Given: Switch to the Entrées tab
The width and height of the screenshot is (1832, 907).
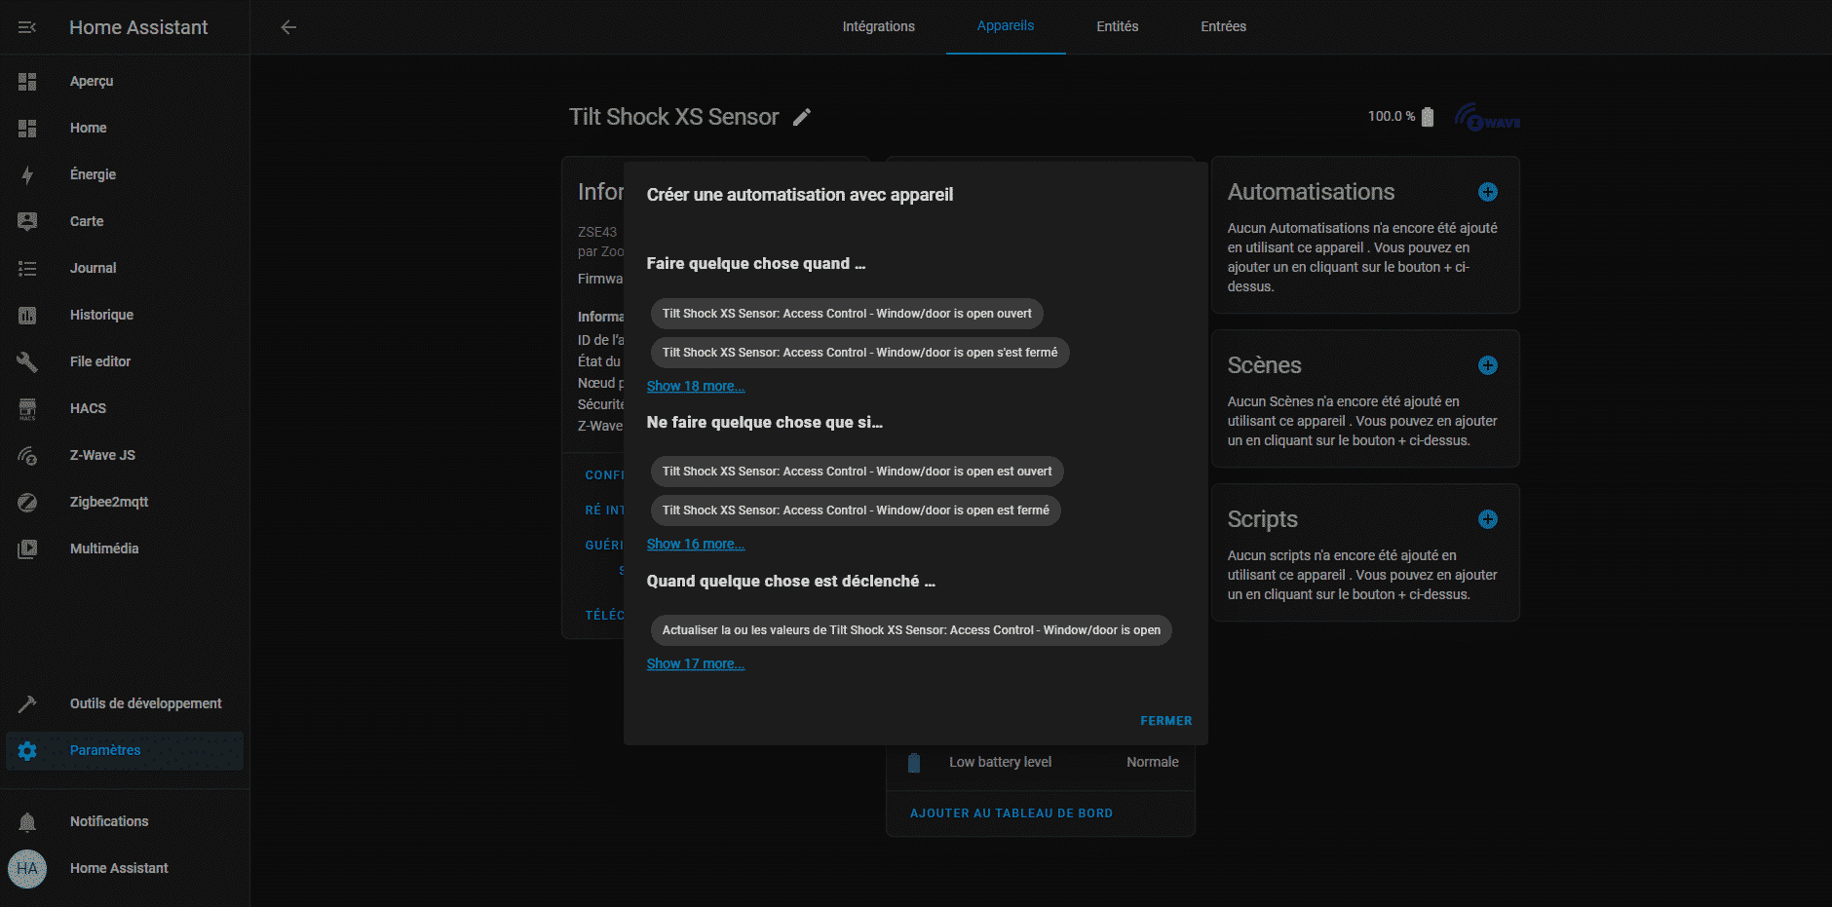Looking at the screenshot, I should [x=1224, y=26].
